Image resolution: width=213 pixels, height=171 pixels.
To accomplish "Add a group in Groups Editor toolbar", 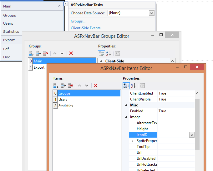I will tap(31, 54).
